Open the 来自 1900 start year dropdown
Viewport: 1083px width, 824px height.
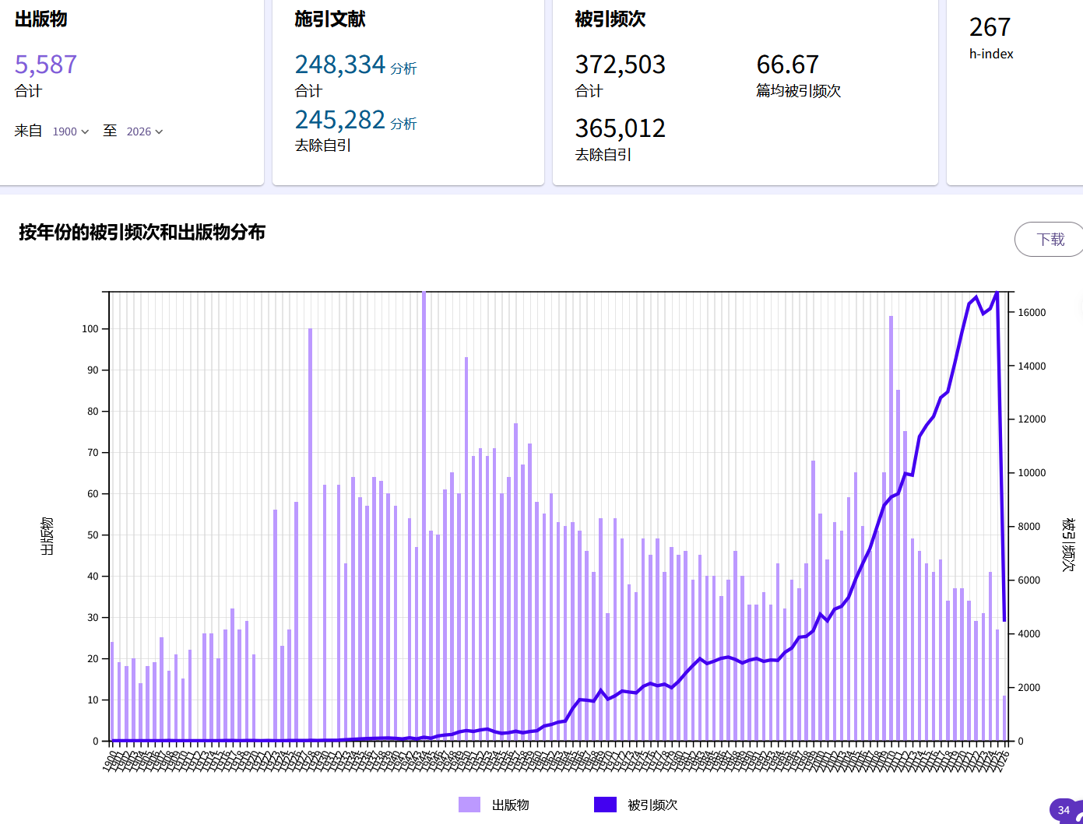[71, 131]
